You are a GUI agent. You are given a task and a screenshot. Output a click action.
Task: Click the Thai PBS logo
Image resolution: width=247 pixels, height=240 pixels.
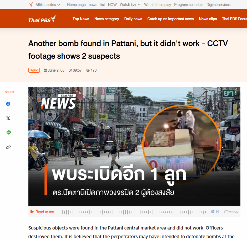[43, 19]
